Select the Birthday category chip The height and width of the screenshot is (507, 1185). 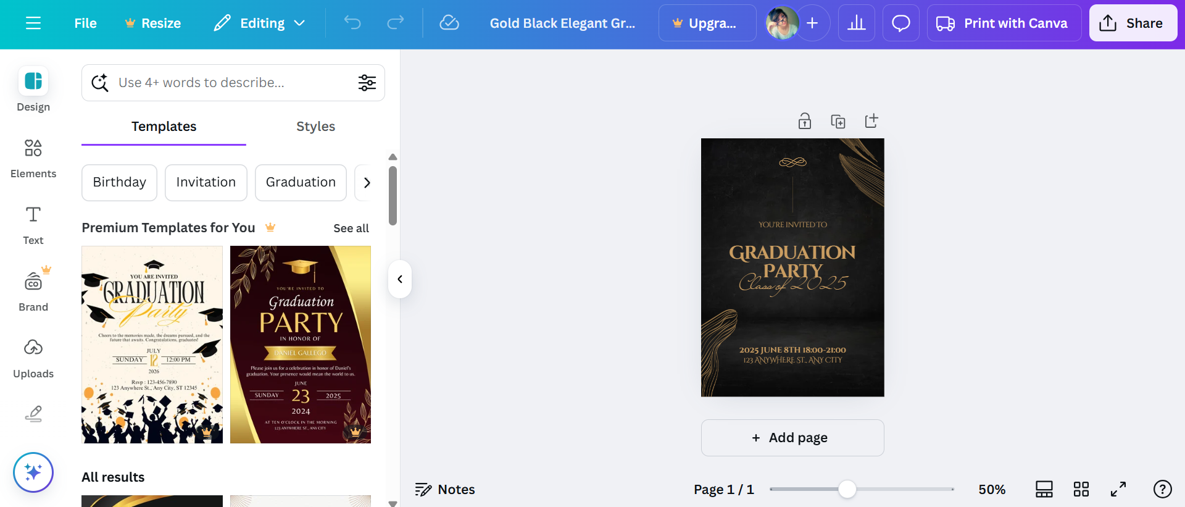tap(119, 182)
